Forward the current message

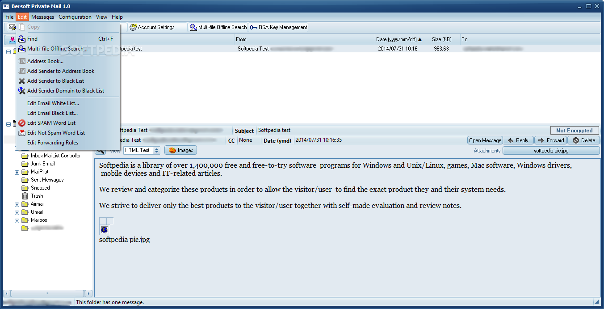tap(551, 140)
